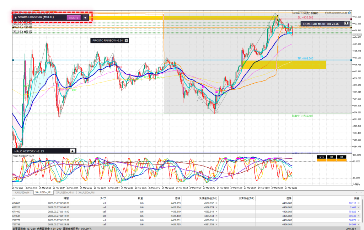Switch to the XAUUSDm,M15 chart tab
Viewport: 364px width, 230px height.
click(x=65, y=193)
